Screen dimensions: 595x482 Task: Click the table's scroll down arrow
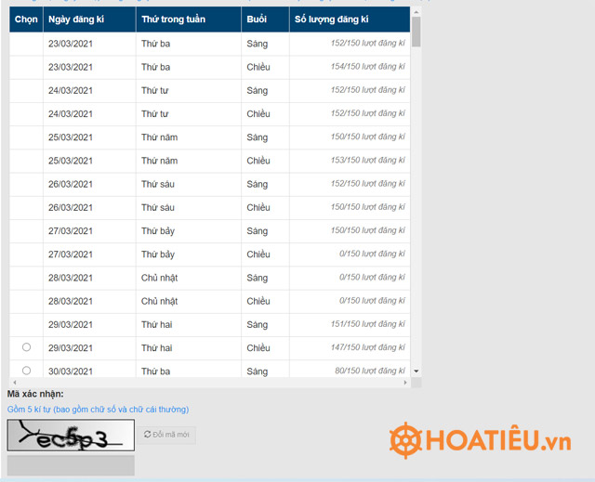(x=416, y=371)
